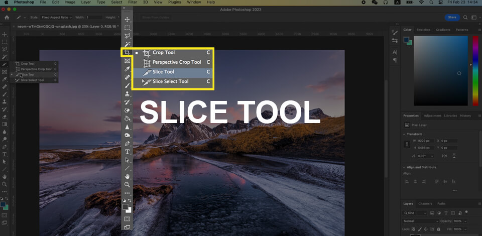This screenshot has height=236, width=482.
Task: Open the Kind filter dropdown in Layers
Action: pyautogui.click(x=415, y=213)
